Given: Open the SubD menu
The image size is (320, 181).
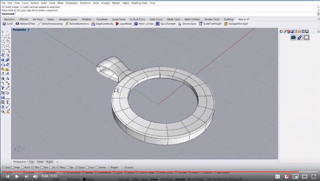Looking at the screenshot, I should click(x=44, y=3).
